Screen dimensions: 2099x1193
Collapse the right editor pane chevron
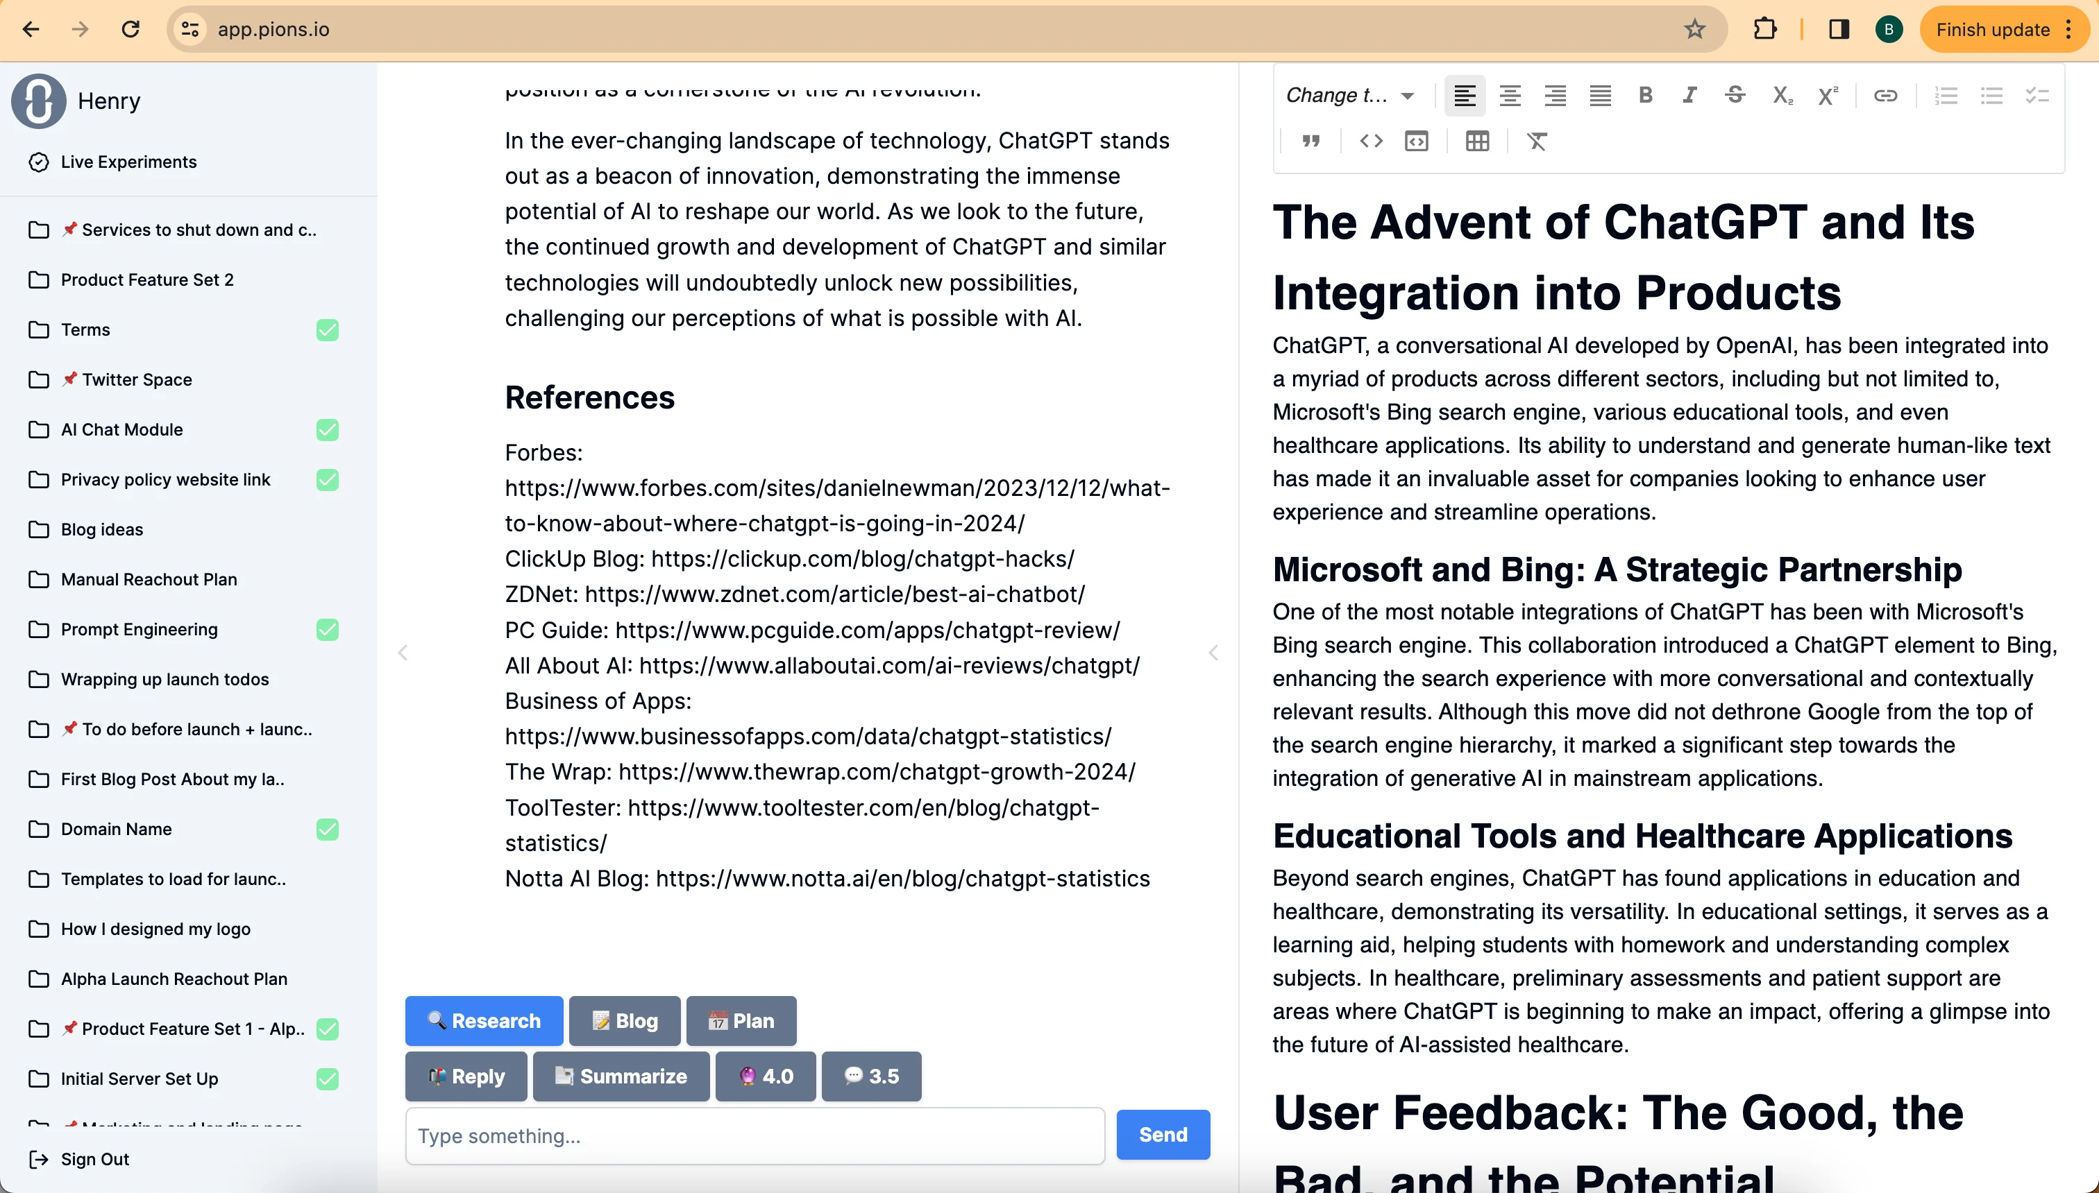point(1213,652)
